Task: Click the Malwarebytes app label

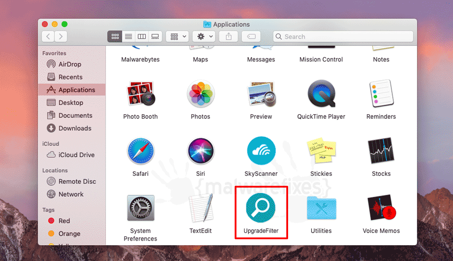Action: [140, 59]
